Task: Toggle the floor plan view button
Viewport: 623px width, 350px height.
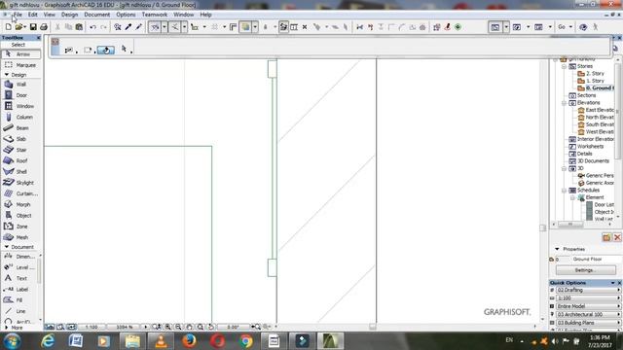Action: [x=495, y=27]
